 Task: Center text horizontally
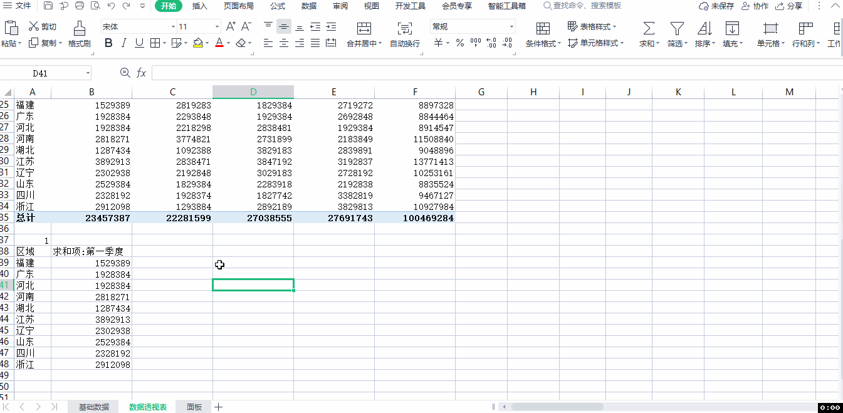click(x=284, y=43)
